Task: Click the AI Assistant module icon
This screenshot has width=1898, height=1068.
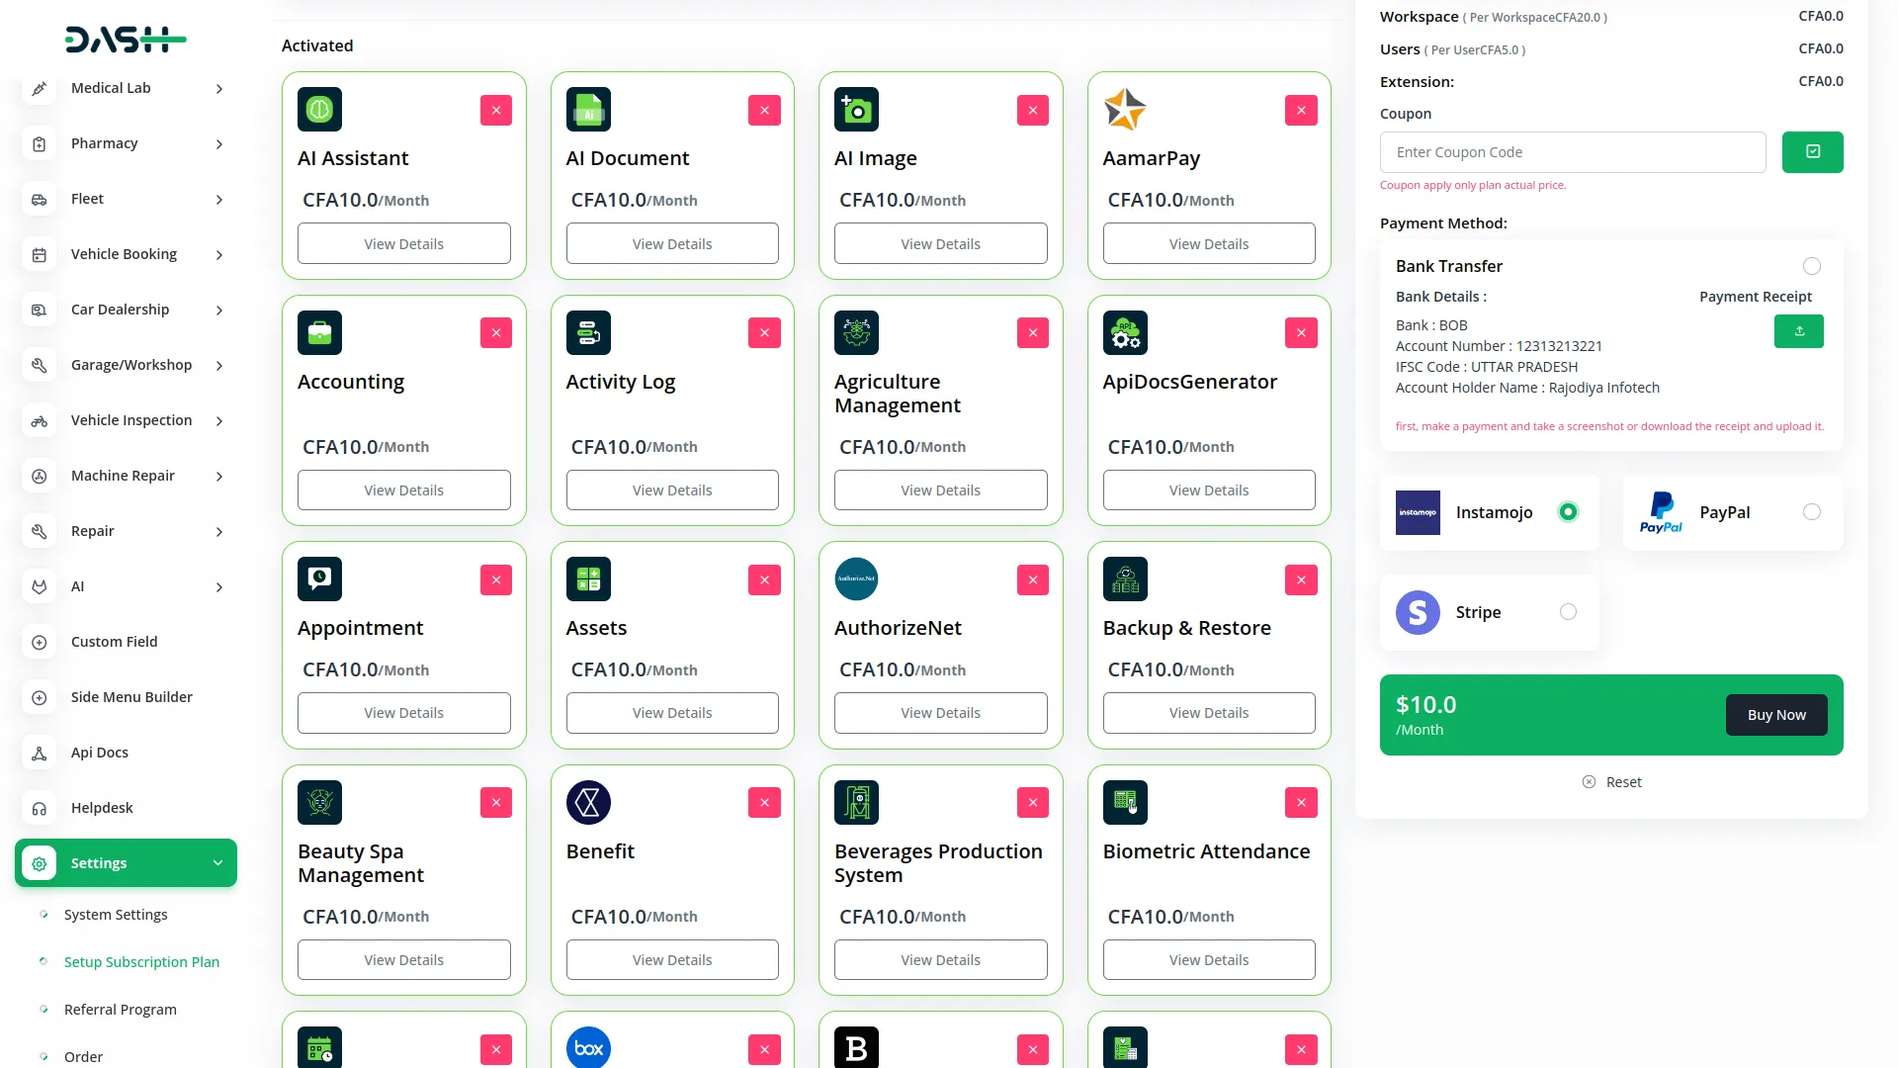Action: [319, 110]
